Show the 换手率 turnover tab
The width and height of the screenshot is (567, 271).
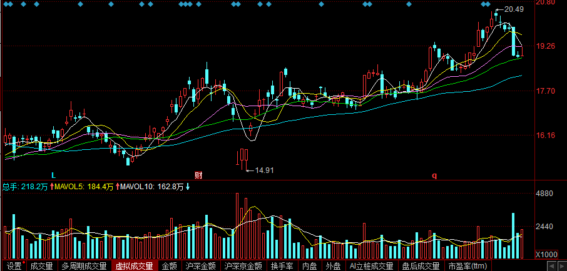[x=282, y=266]
